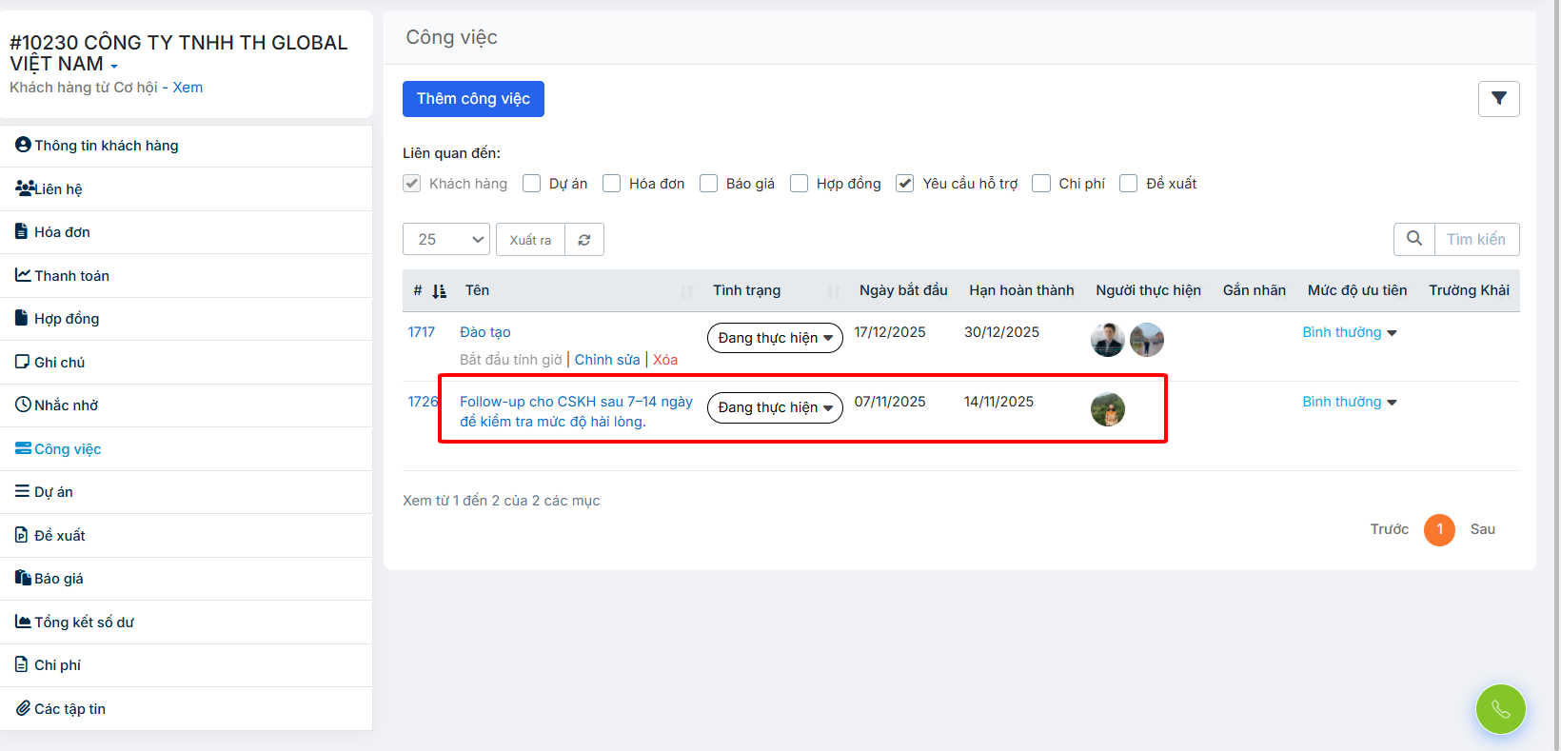
Task: Open the page size dropdown showing 25
Action: point(445,240)
